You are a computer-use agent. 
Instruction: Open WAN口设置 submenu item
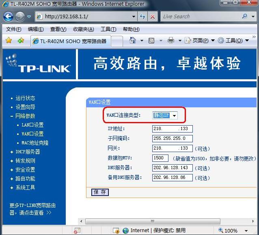tap(32, 134)
